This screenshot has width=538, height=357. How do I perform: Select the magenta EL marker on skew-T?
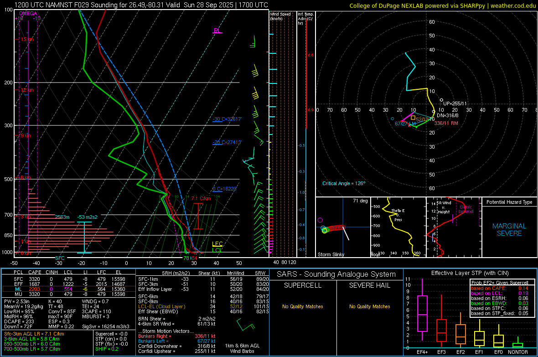coord(217,31)
